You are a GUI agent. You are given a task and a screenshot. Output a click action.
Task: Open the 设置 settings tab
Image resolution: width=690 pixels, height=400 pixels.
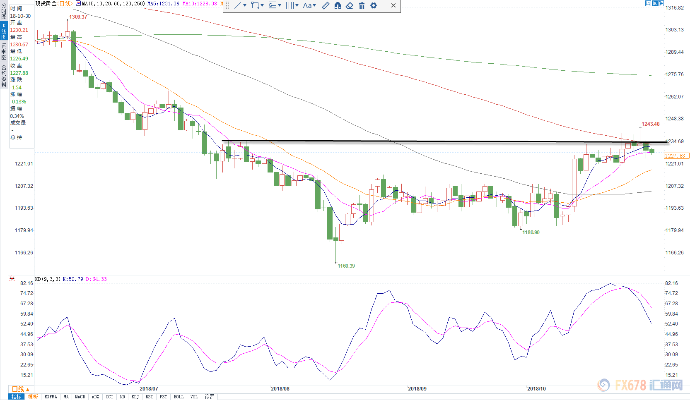[x=210, y=397]
